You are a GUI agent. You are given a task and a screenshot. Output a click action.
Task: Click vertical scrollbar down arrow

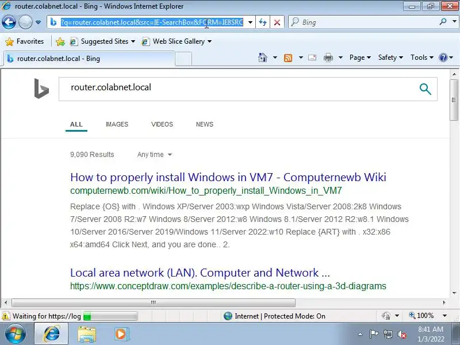tap(454, 293)
